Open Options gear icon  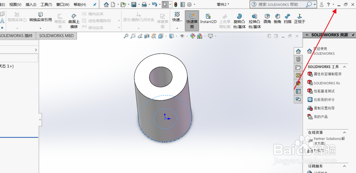click(x=189, y=5)
